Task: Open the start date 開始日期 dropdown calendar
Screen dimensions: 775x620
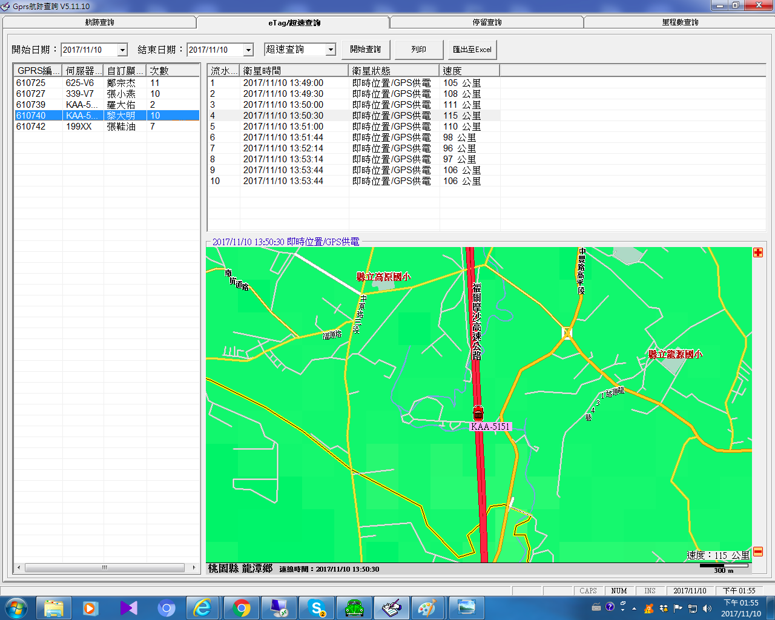Action: (x=122, y=50)
